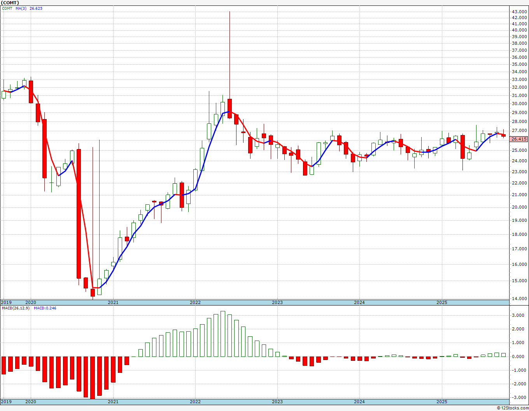Click the 28.000 price axis label
Viewport: 529px width, 411px height.
(520, 122)
